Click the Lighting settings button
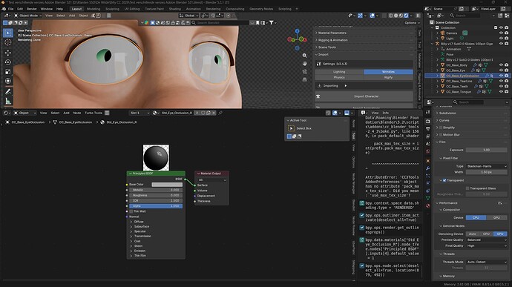Image resolution: width=512 pixels, height=287 pixels. pos(339,72)
